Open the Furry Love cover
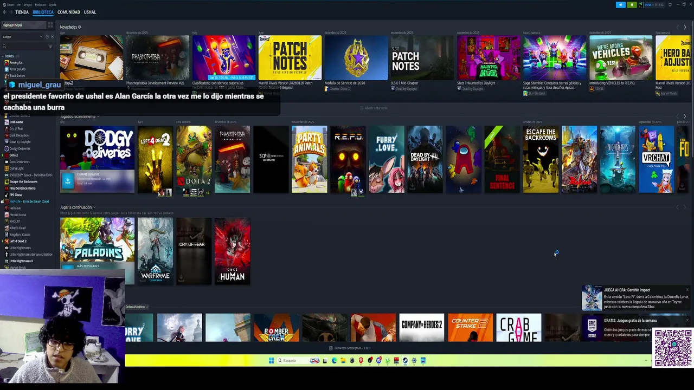 pyautogui.click(x=387, y=159)
